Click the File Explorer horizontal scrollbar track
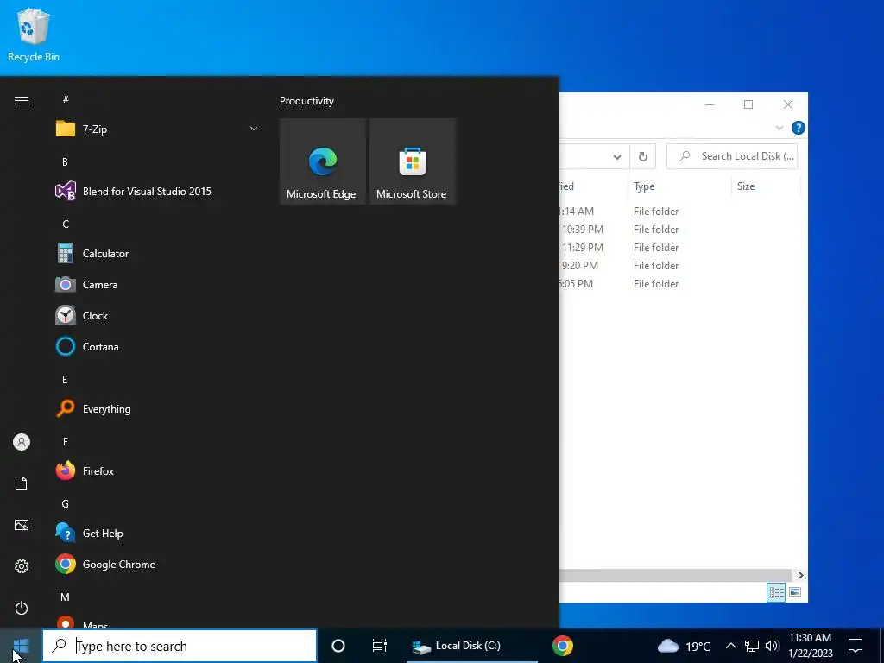This screenshot has width=884, height=663. coord(677,575)
